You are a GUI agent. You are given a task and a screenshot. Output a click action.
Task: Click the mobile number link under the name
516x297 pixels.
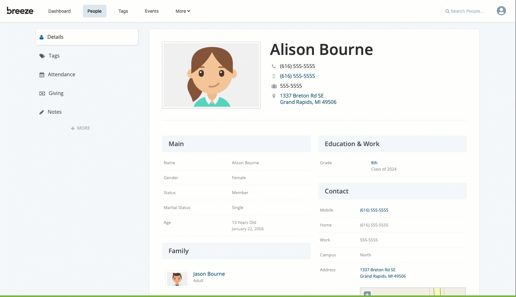pos(297,76)
